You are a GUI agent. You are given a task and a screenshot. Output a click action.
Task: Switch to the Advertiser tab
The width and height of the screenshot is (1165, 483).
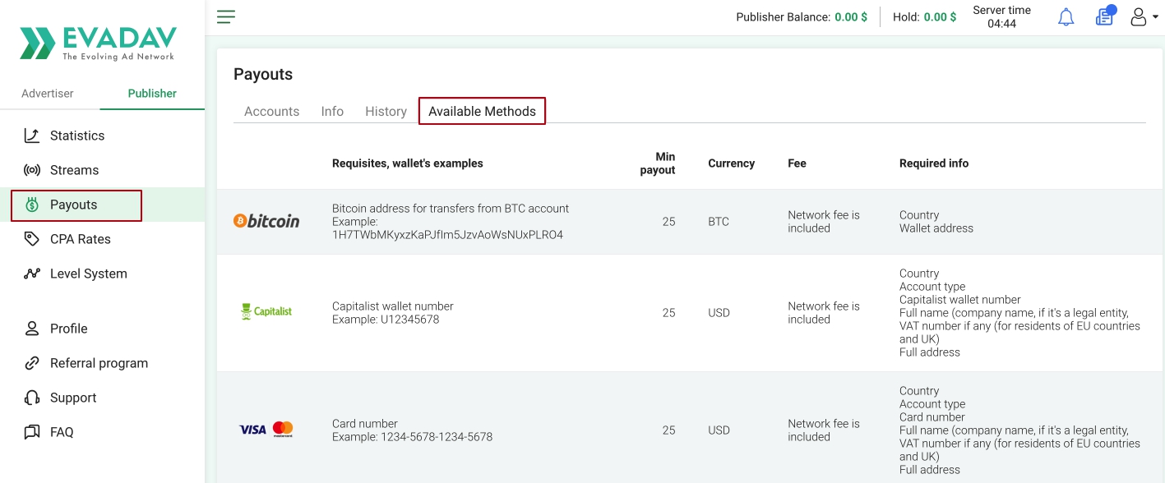click(48, 94)
